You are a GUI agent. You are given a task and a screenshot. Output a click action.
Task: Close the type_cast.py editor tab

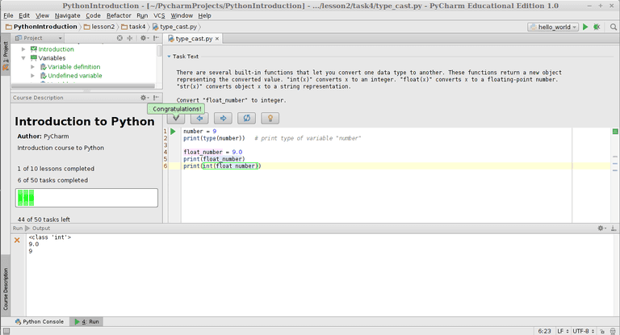(217, 39)
